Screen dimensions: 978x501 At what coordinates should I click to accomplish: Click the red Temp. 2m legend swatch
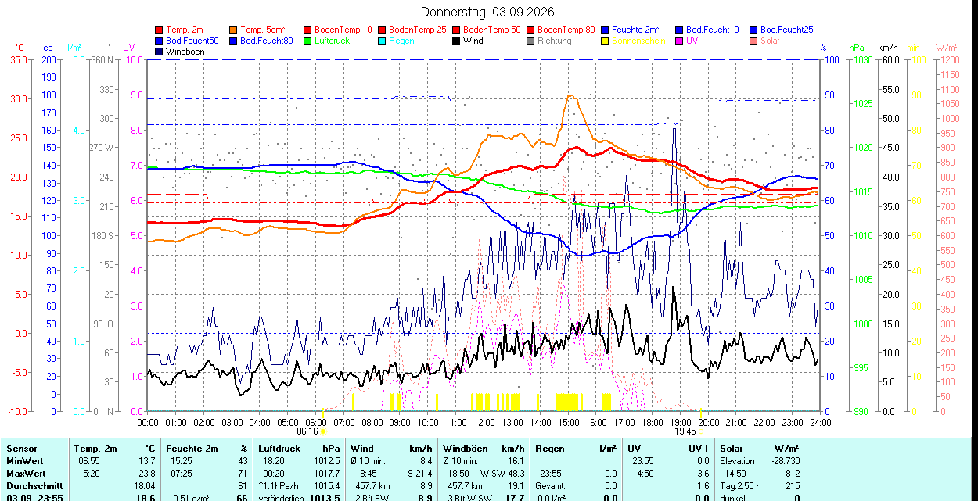click(160, 30)
